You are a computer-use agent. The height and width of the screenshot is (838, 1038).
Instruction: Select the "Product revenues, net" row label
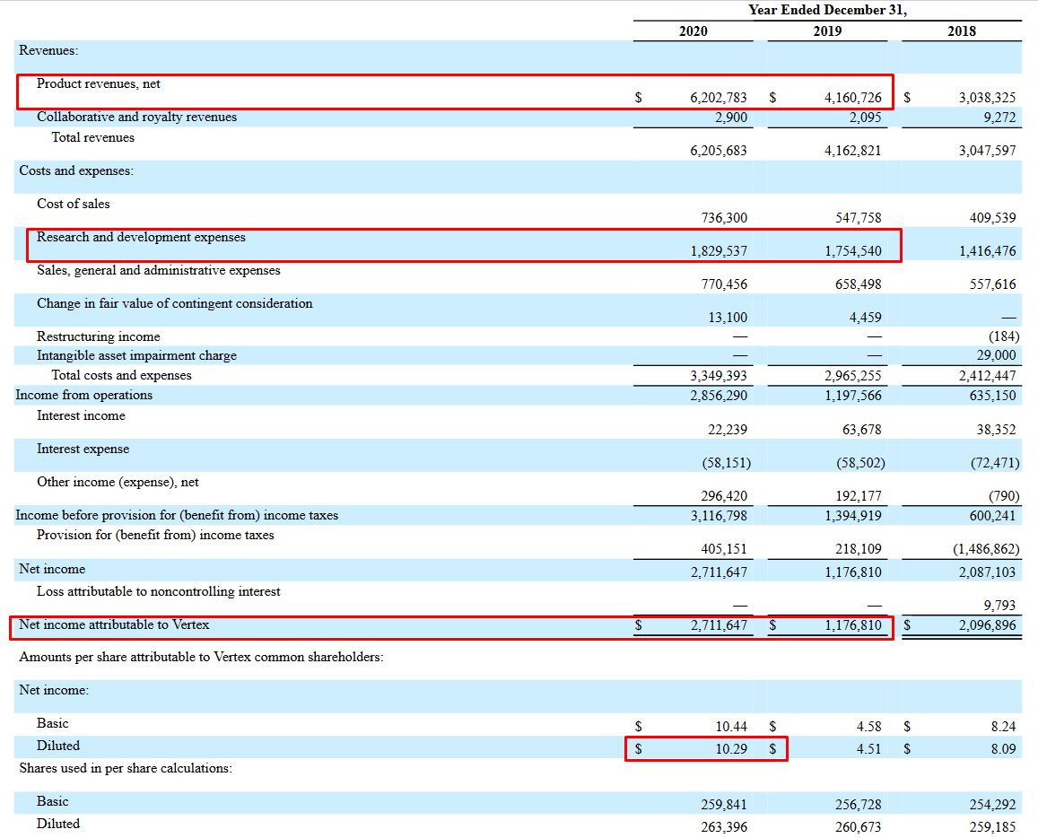[99, 83]
